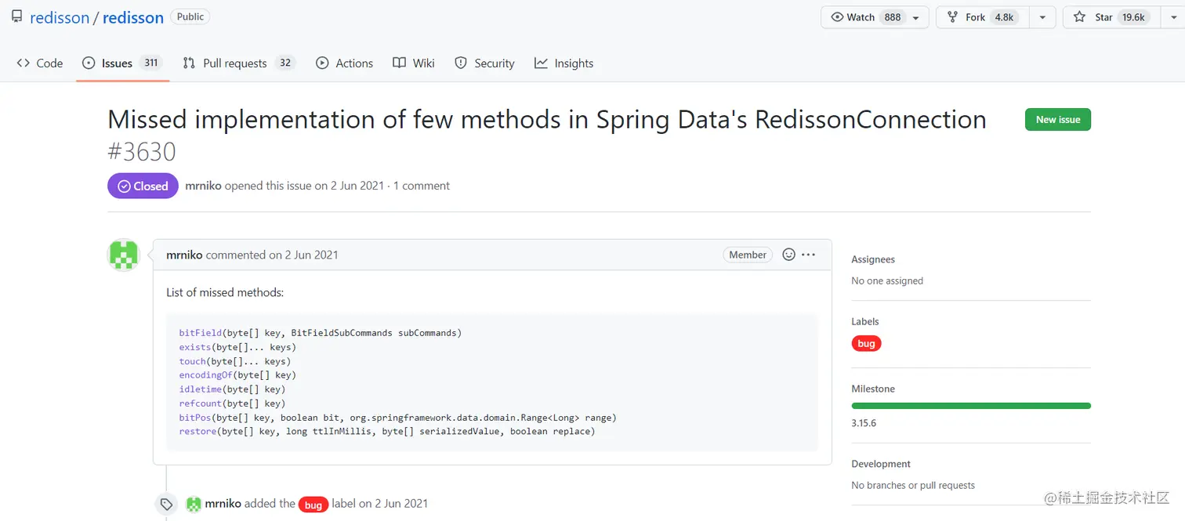
Task: Click the 'No branches or pull requests' text
Action: pos(913,485)
